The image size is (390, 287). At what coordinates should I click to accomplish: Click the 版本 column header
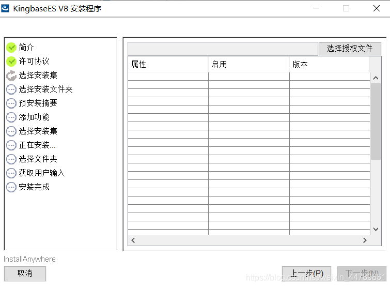coord(330,65)
